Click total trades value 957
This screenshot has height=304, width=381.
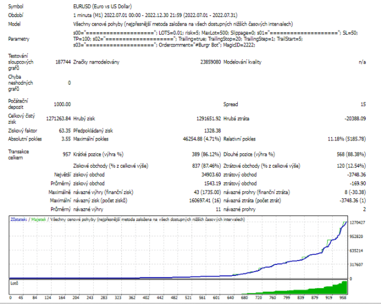[x=66, y=154]
